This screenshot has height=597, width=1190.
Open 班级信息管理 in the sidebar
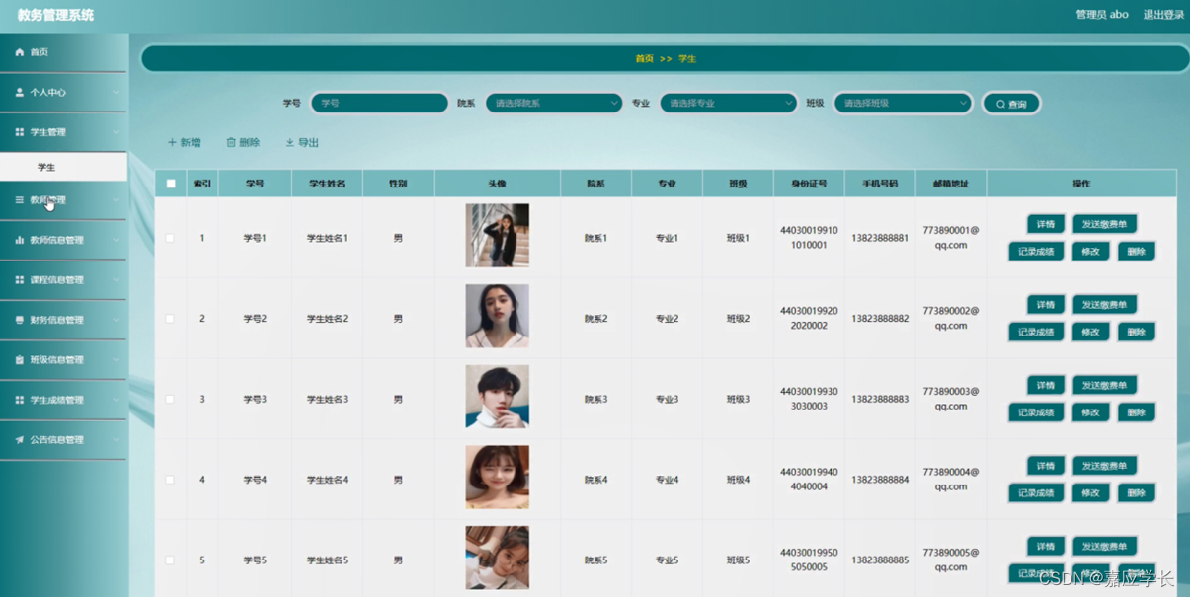pos(63,360)
